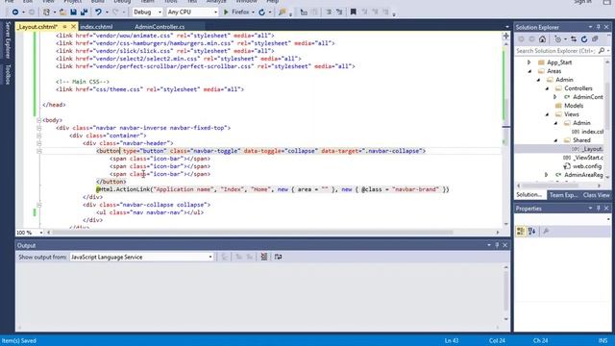This screenshot has height=346, width=615.
Task: Click the Property Pages wrench icon
Action: [x=546, y=231]
